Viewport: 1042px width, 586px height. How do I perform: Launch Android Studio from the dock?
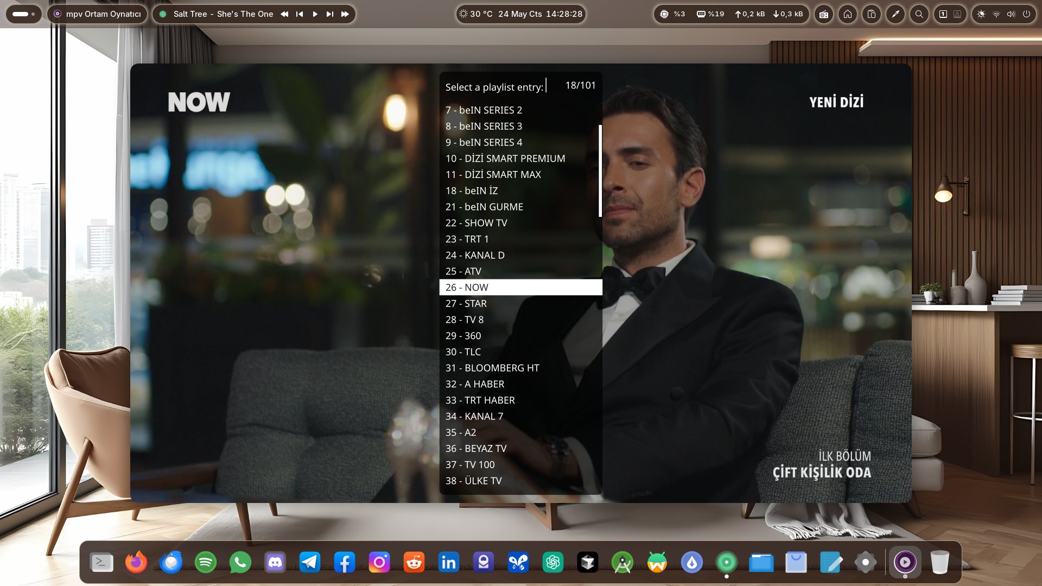tap(622, 562)
